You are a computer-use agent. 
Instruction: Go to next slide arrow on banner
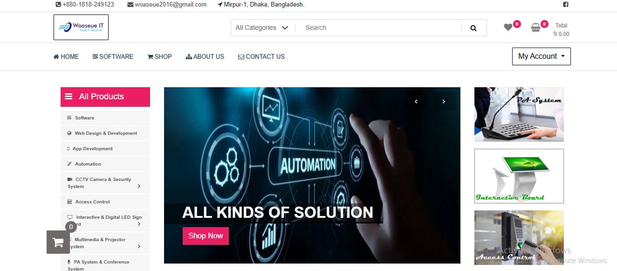tap(444, 101)
